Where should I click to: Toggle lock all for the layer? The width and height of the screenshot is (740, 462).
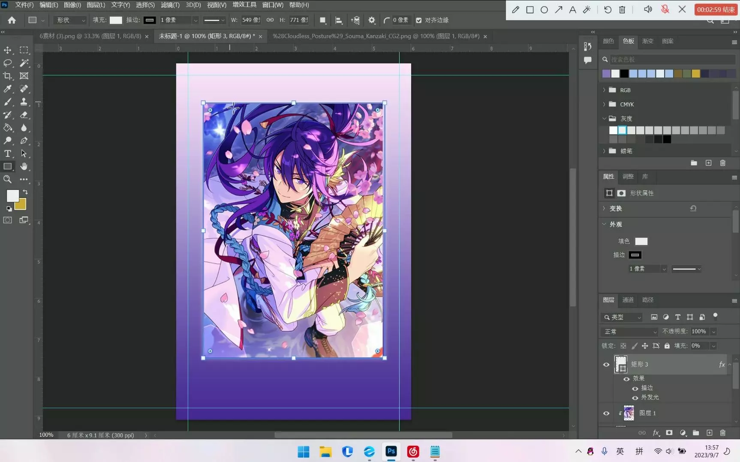point(667,346)
